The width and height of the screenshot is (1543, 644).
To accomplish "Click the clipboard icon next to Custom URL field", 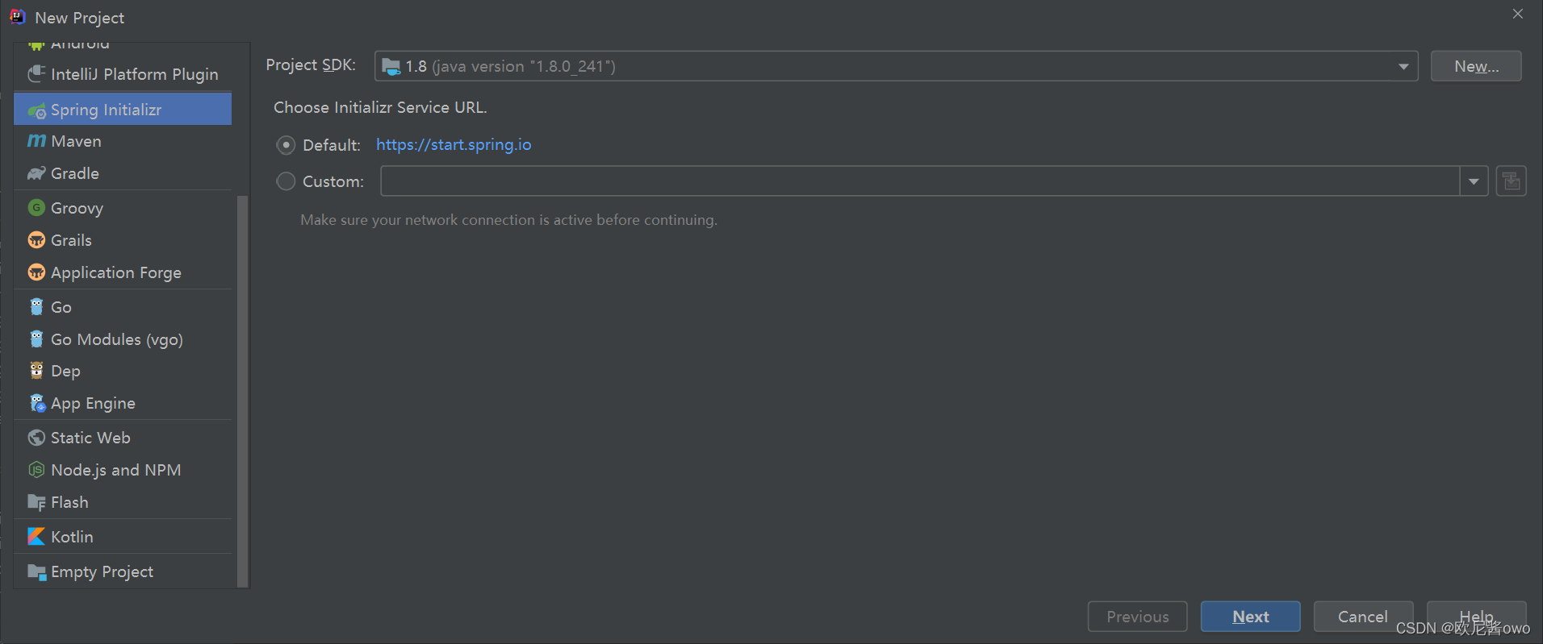I will pyautogui.click(x=1511, y=181).
